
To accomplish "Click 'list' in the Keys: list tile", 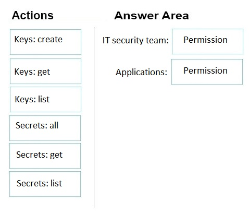I will point(44,99).
